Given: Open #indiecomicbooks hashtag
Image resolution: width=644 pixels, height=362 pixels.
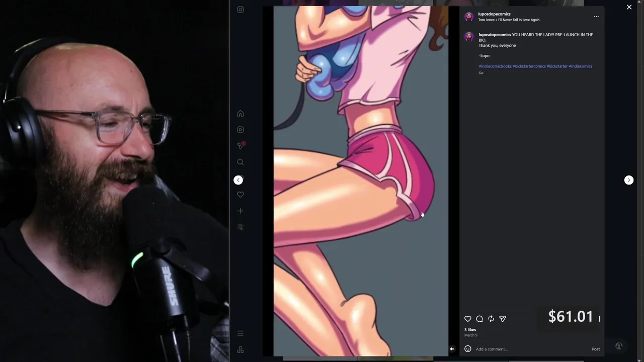Looking at the screenshot, I should [495, 66].
